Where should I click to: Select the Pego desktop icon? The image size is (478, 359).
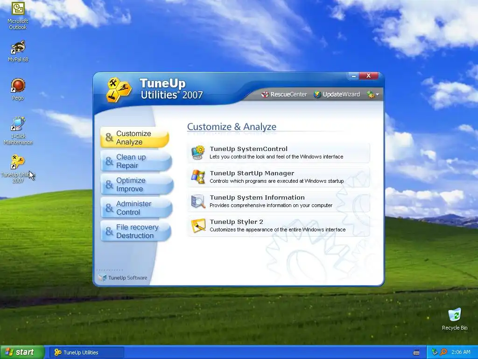click(18, 89)
